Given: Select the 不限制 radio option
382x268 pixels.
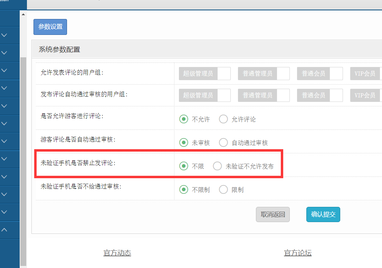Looking at the screenshot, I should point(183,190).
